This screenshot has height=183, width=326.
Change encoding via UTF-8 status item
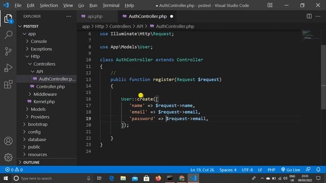(247, 170)
